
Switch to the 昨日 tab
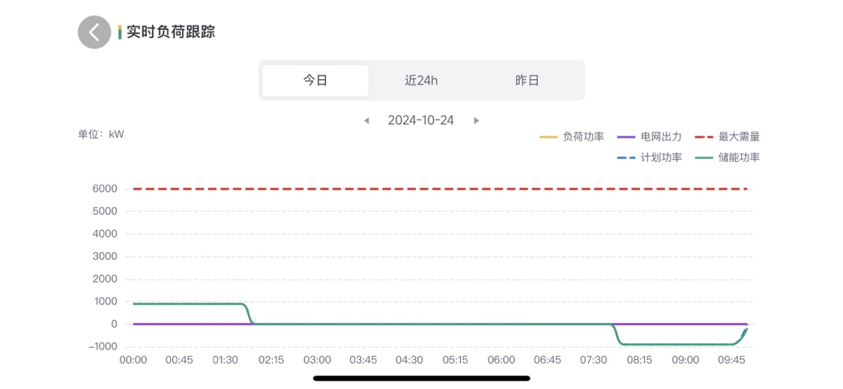click(x=527, y=80)
